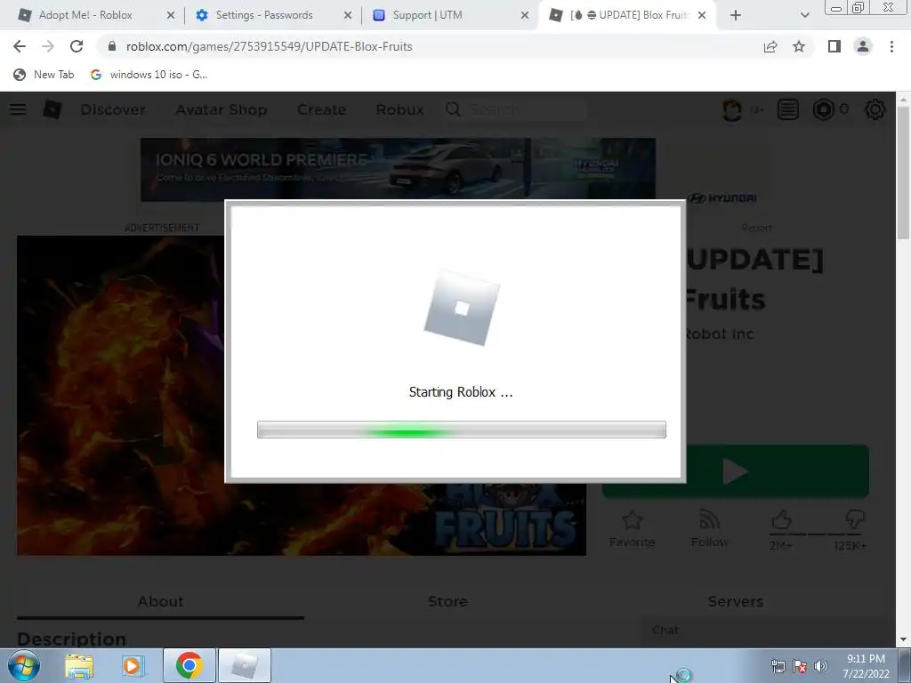Close the Blox Fruits tab
Screen dimensions: 911x683
coord(702,15)
